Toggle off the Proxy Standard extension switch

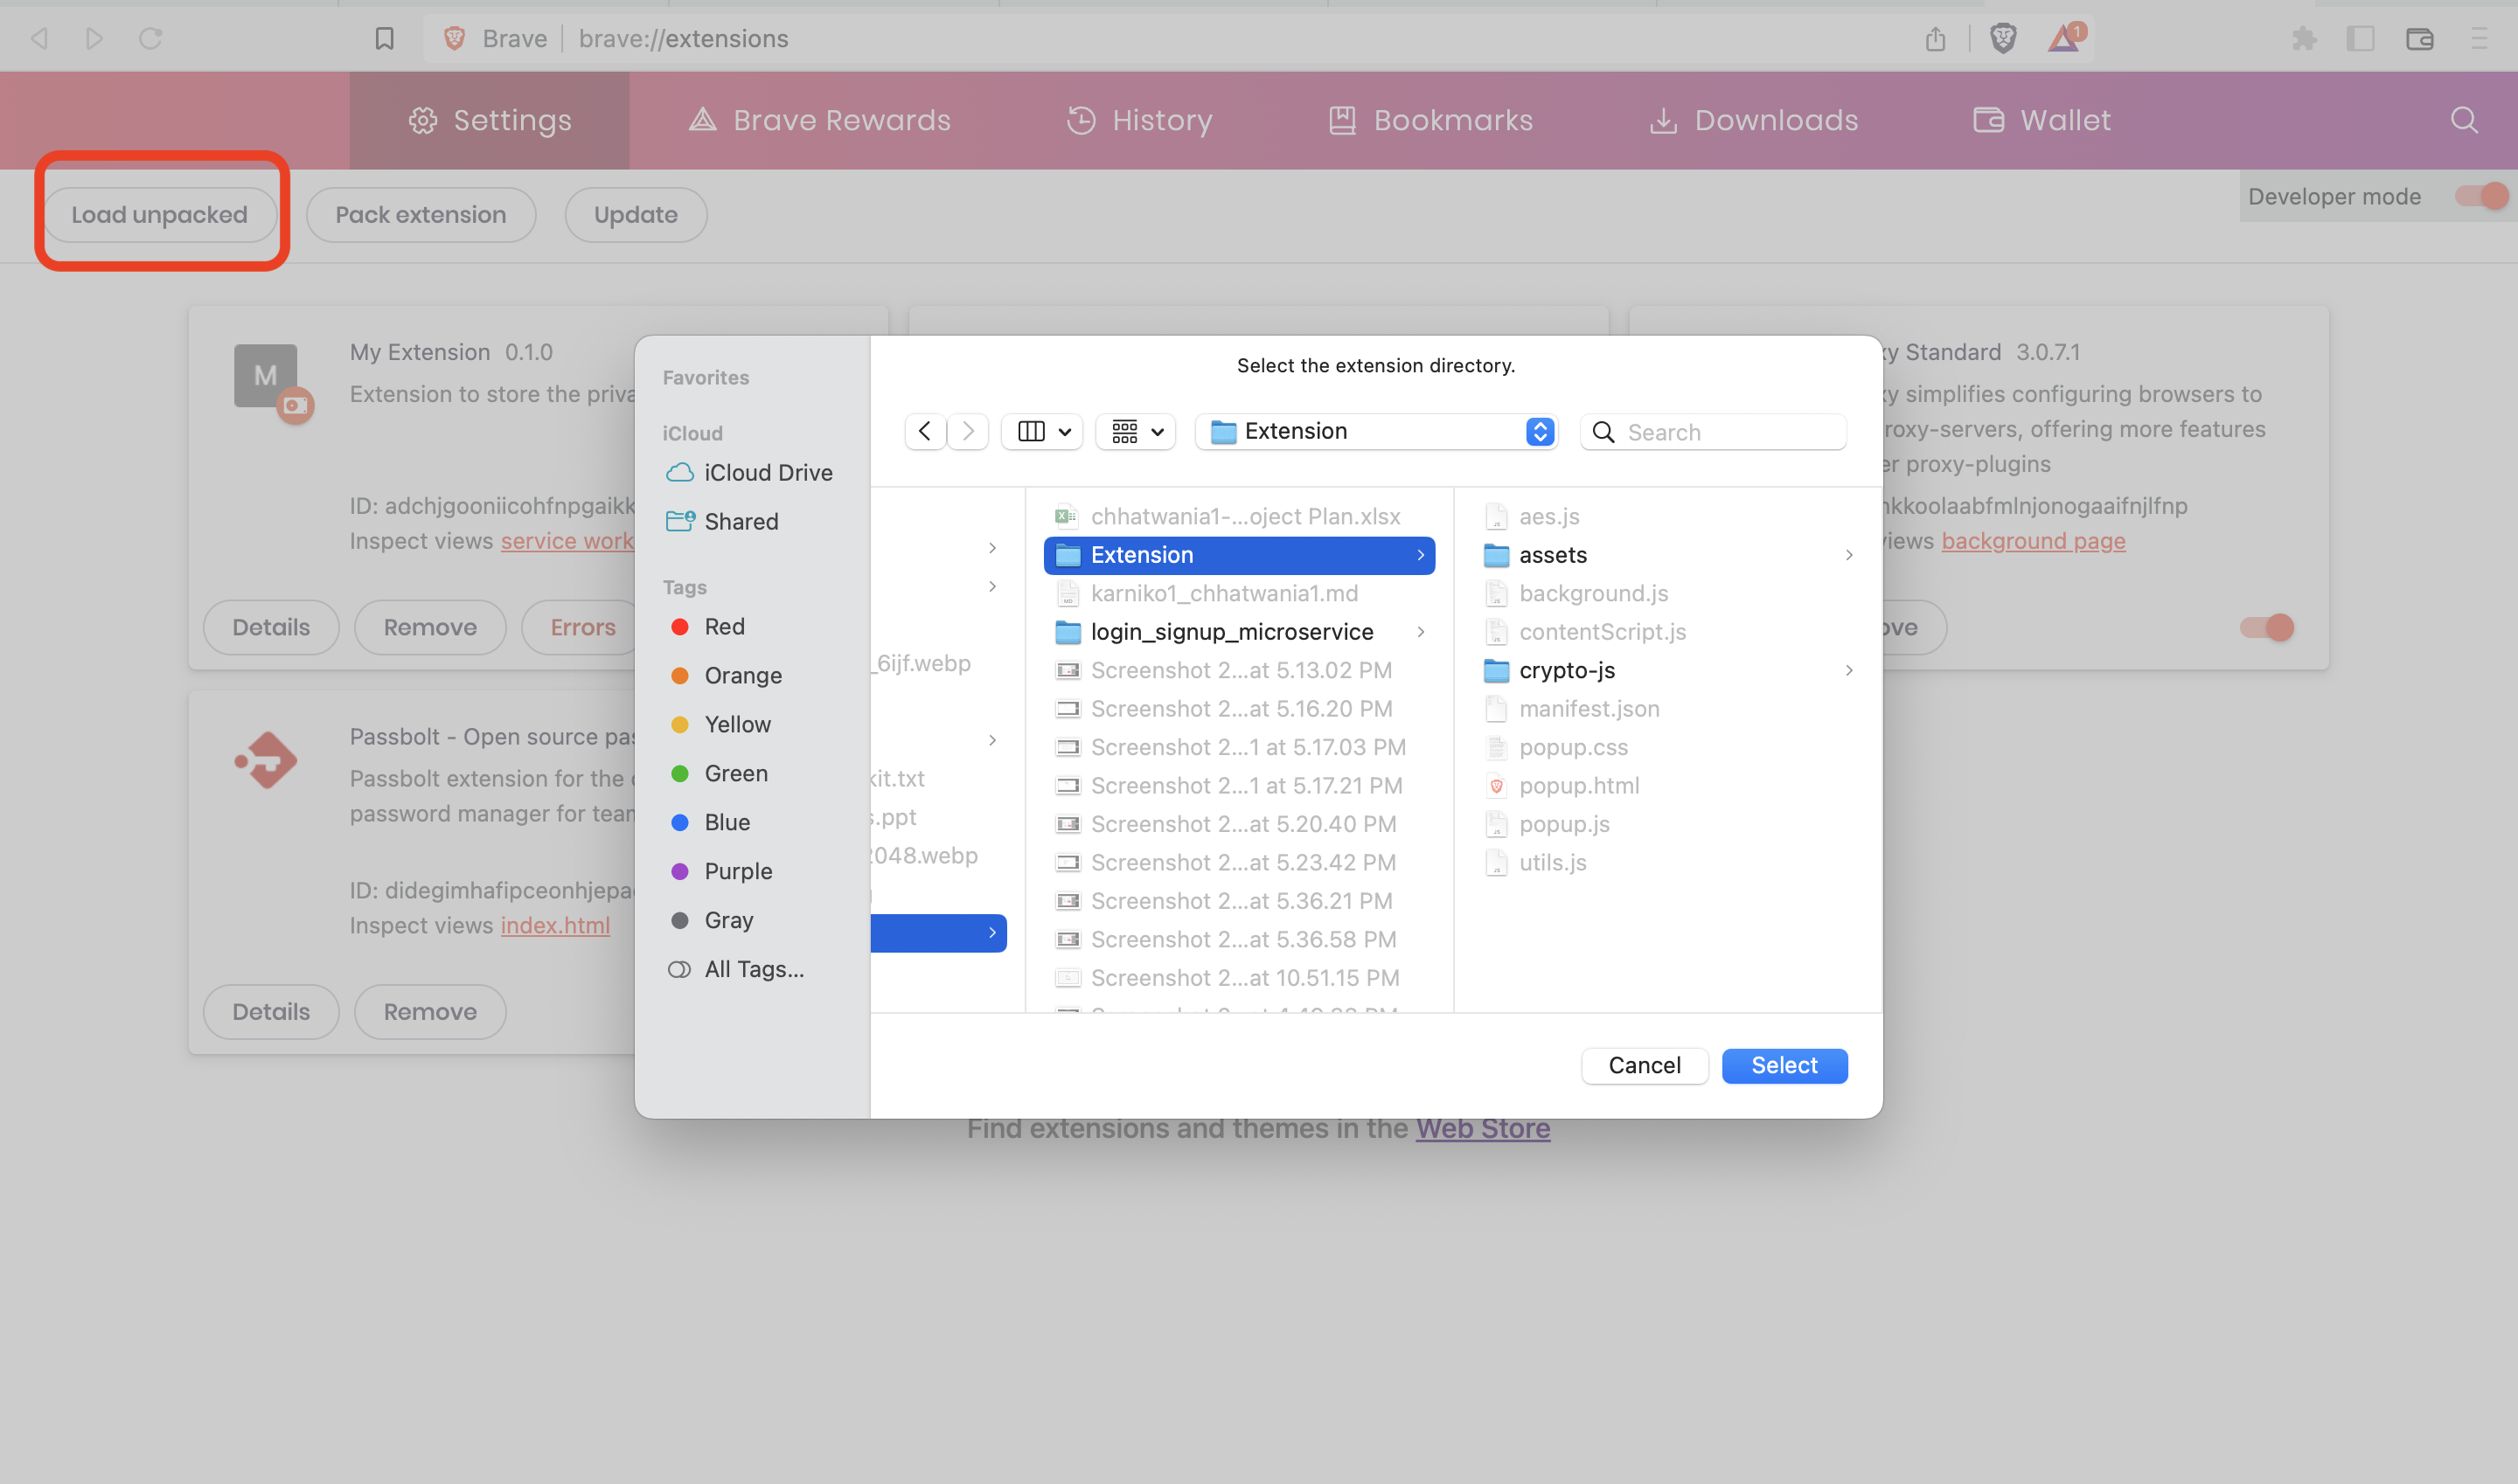coord(2267,627)
